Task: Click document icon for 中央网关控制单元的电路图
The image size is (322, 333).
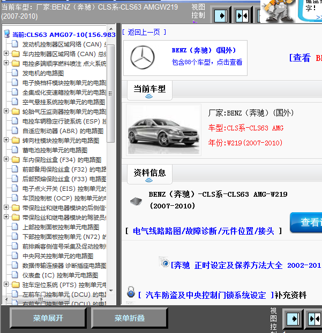Action: [x=15, y=255]
